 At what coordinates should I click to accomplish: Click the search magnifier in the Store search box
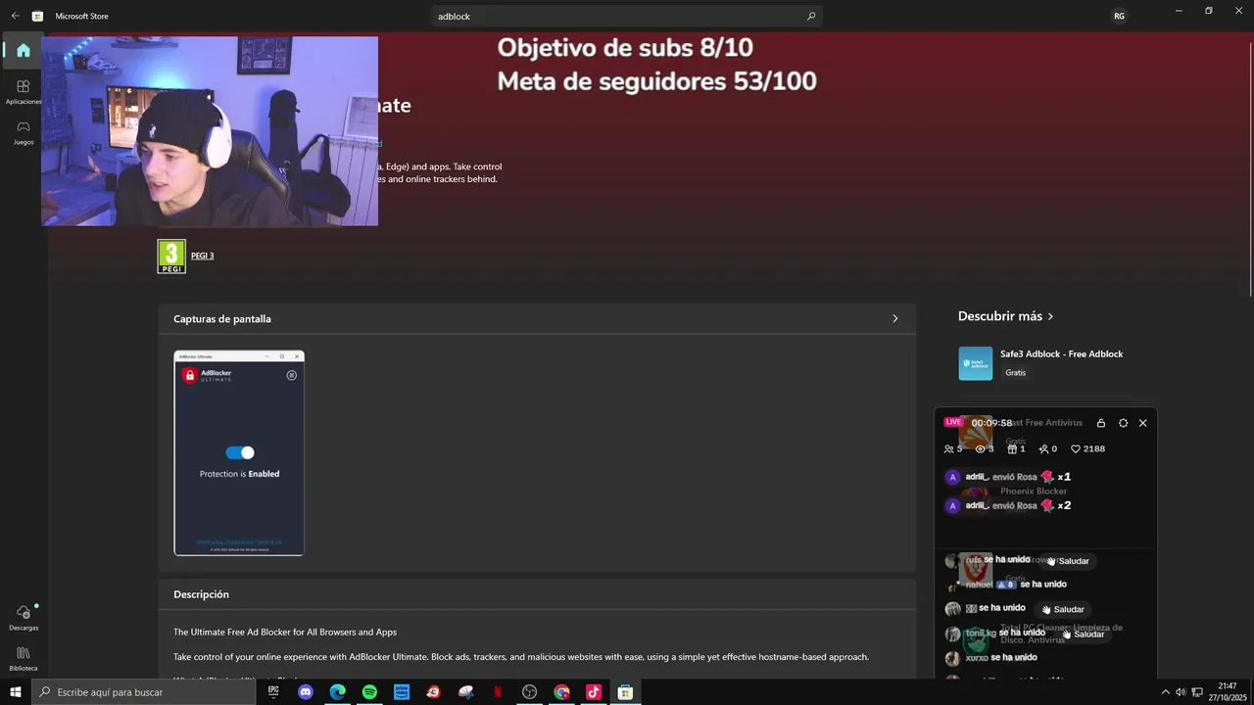pos(810,16)
